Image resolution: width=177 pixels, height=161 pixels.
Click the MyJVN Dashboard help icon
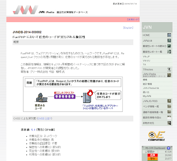click(169, 148)
